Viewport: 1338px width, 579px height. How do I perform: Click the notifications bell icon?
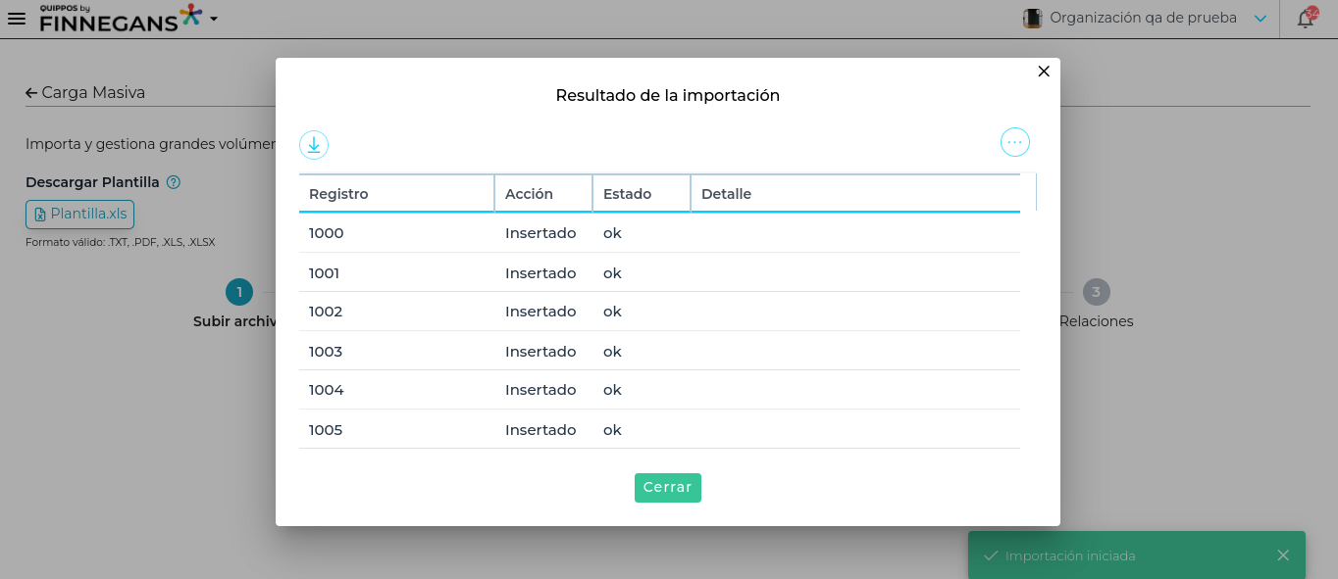pos(1305,19)
